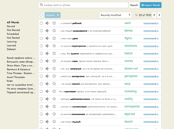Go to the previous page of words
This screenshot has height=129, width=174.
[154, 15]
